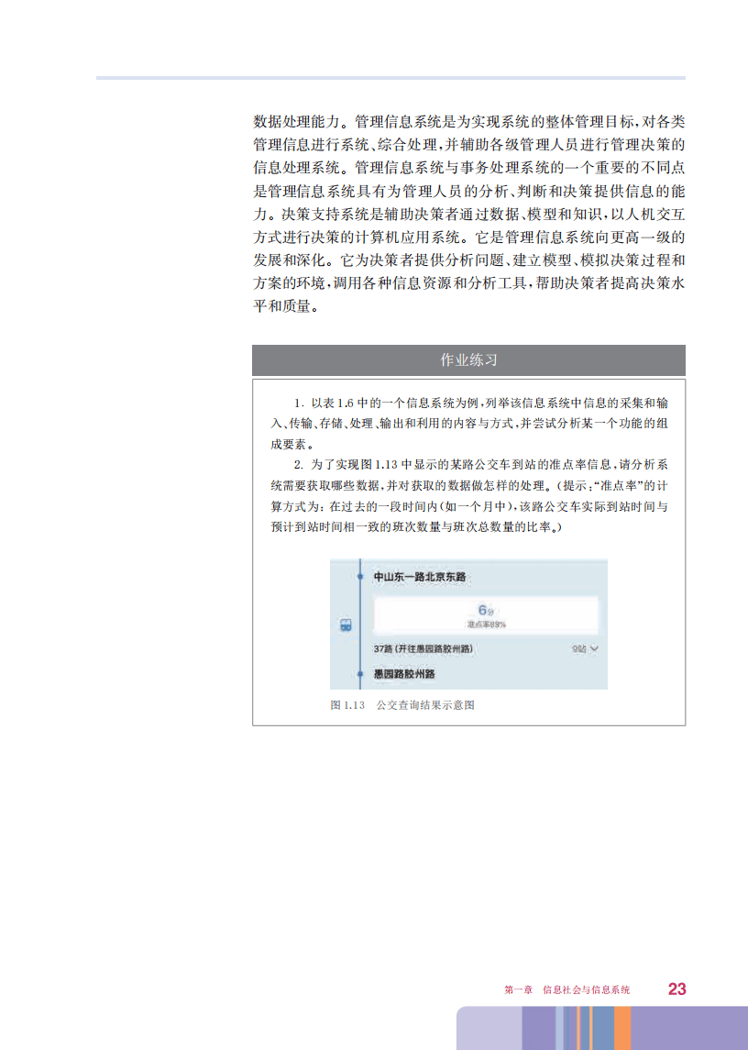Select the 37路 (开往愚园路胶州路) route label

423,649
